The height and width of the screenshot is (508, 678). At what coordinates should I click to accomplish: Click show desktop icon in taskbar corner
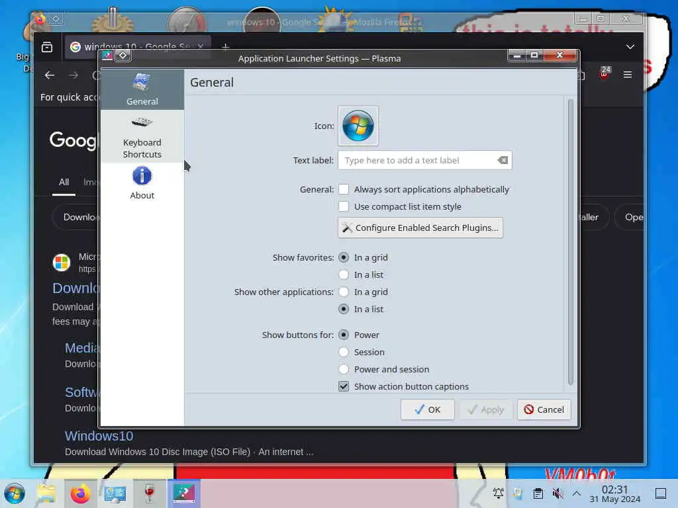coord(661,493)
